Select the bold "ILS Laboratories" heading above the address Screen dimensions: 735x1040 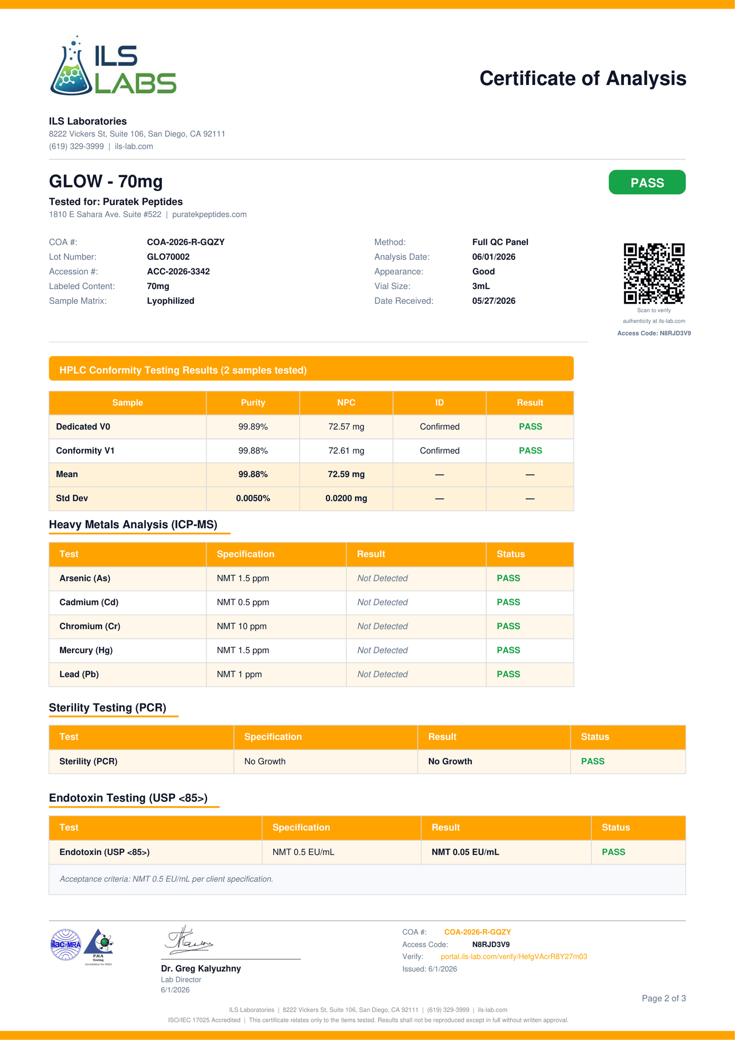point(88,121)
